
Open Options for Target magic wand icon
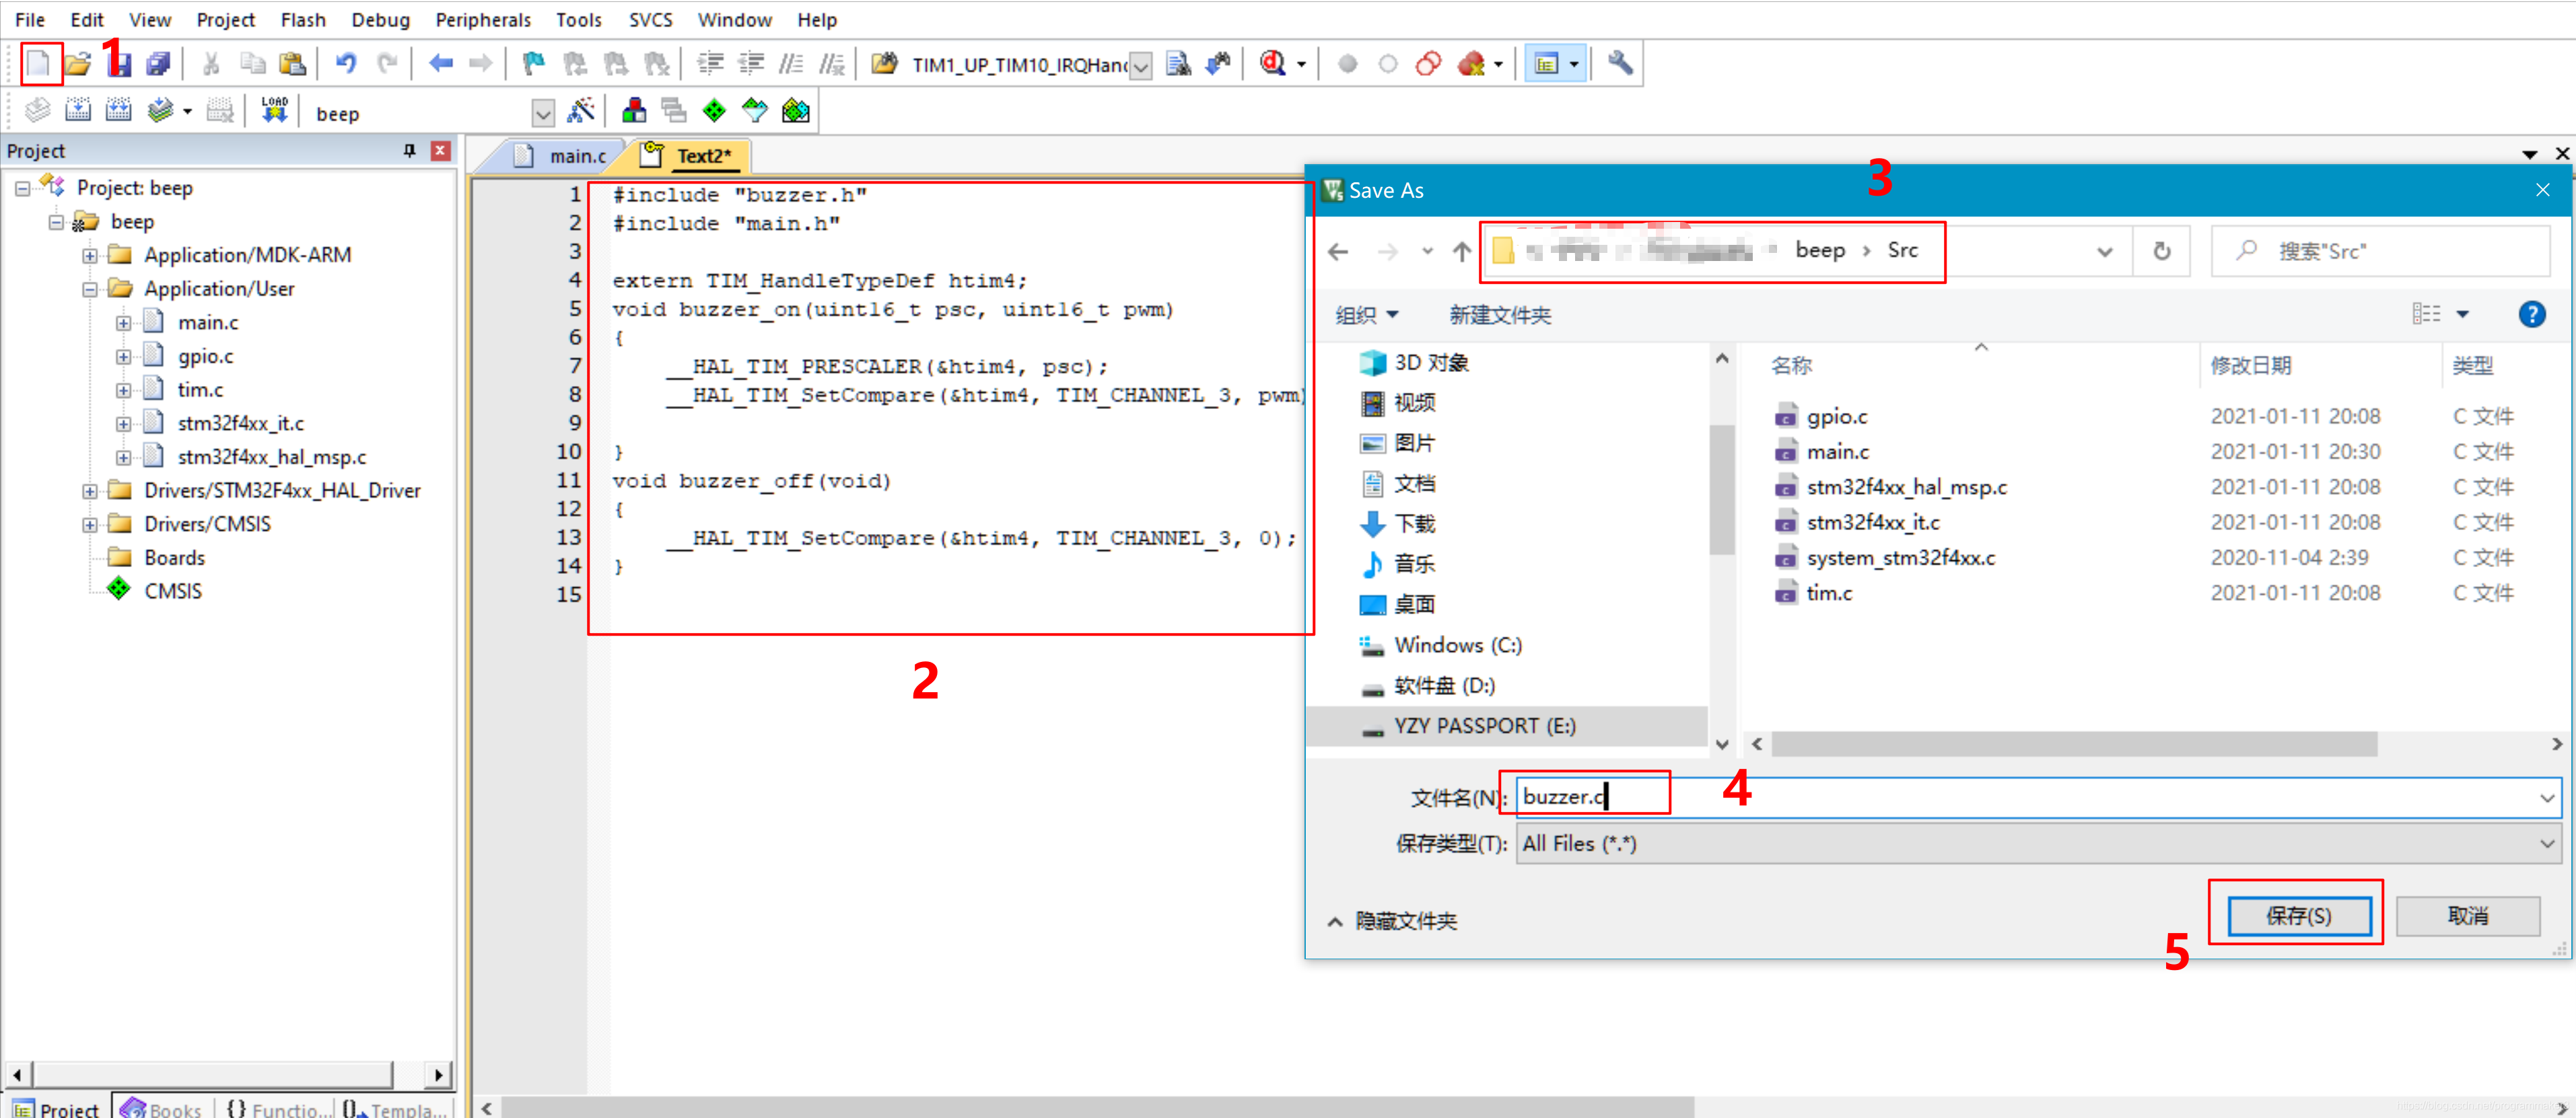pos(580,111)
